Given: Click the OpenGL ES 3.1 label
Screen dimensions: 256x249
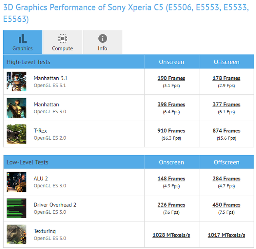Looking at the screenshot, I should coord(50,85).
